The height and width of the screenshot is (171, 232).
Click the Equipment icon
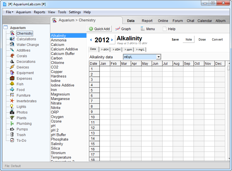[x=12, y=73]
